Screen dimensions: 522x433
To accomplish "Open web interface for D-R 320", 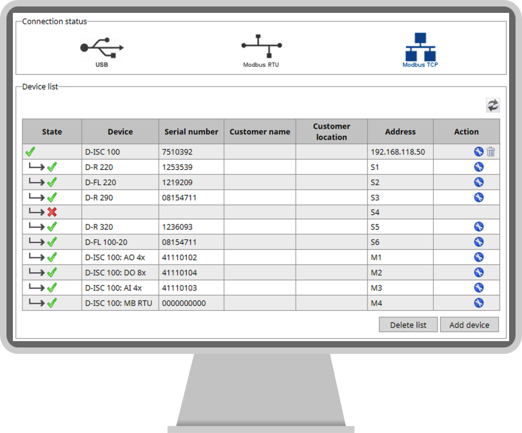I will pos(479,226).
